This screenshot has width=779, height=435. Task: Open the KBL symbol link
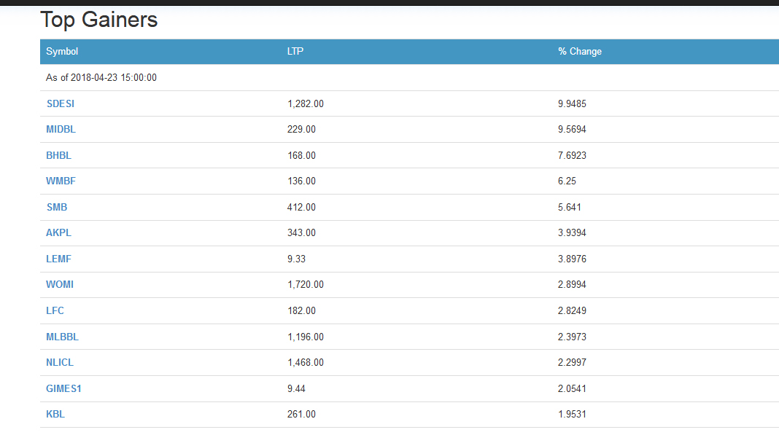point(55,414)
